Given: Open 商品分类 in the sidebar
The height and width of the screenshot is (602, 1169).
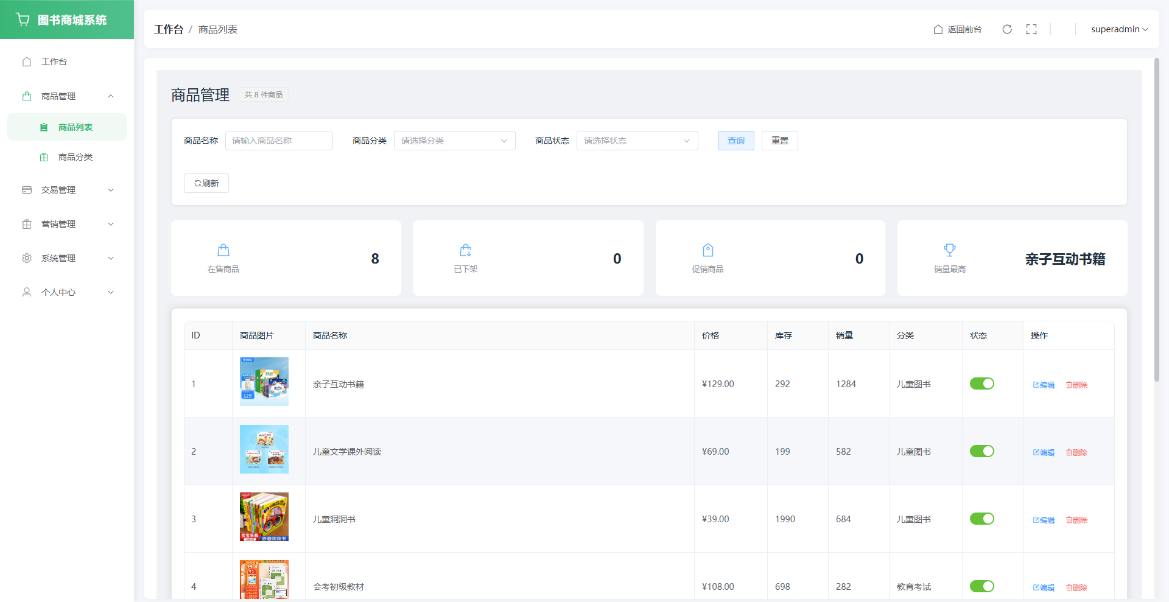Looking at the screenshot, I should coord(75,157).
